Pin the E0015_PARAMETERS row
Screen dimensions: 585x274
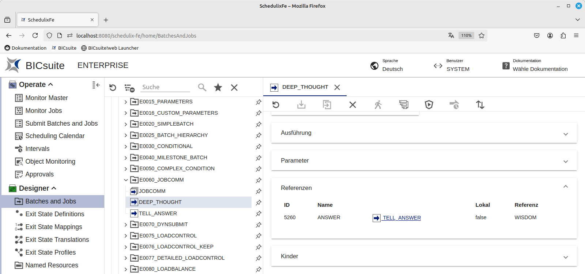(258, 102)
